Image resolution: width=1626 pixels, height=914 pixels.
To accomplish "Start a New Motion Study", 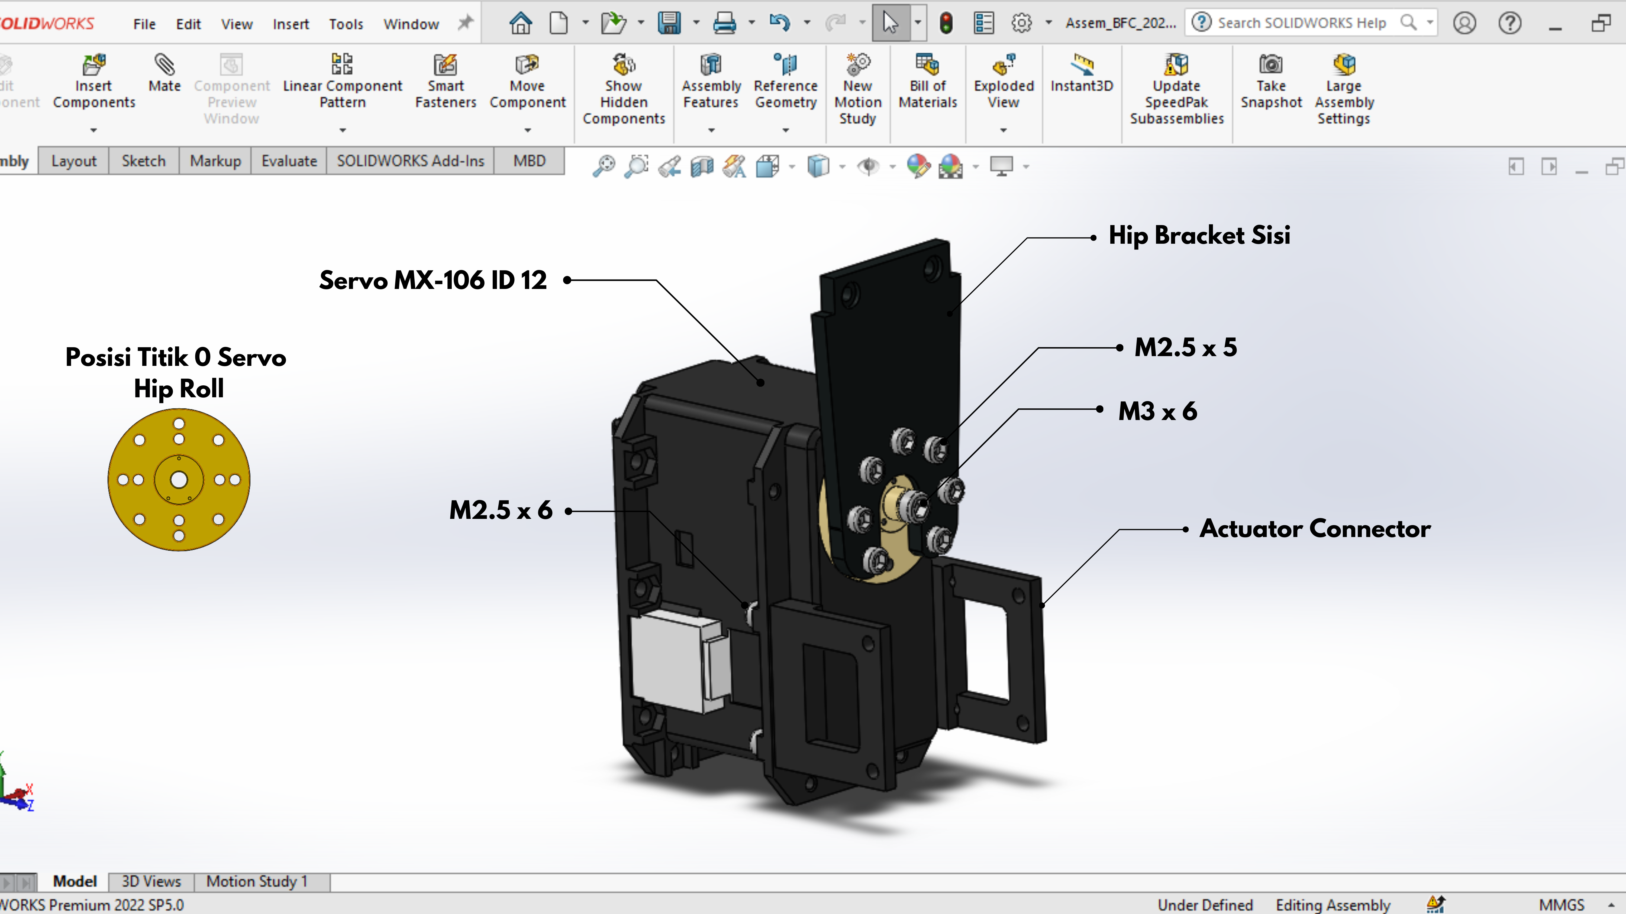I will pos(858,90).
